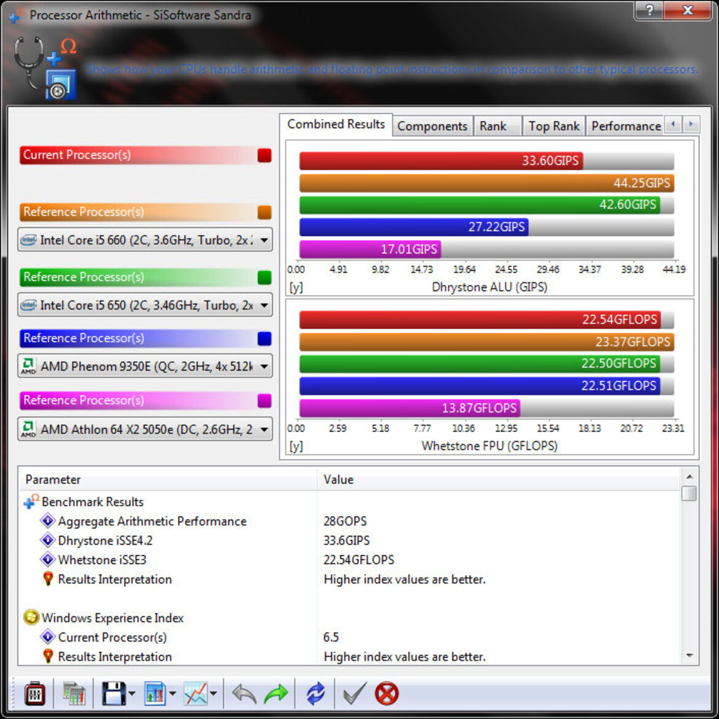Click the Processor Arithmetic title bar icon
The image size is (719, 719).
15,15
